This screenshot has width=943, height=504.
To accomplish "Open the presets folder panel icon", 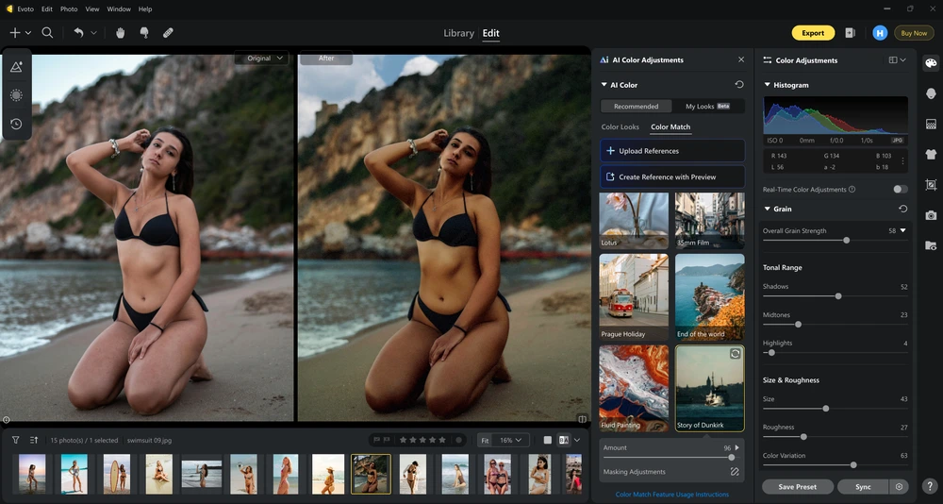I will [x=931, y=245].
